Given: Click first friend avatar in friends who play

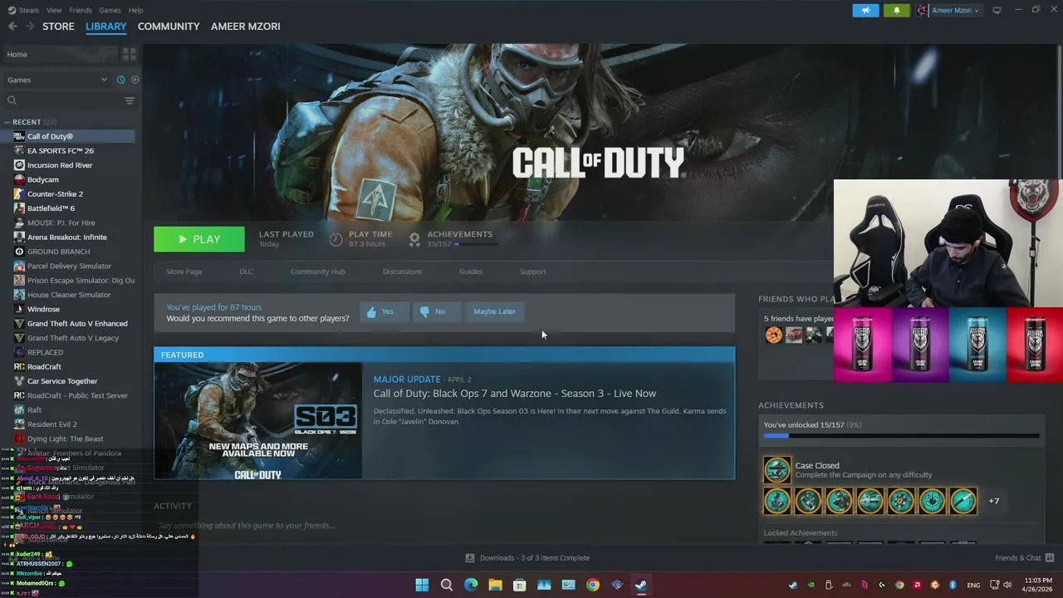Looking at the screenshot, I should [773, 335].
